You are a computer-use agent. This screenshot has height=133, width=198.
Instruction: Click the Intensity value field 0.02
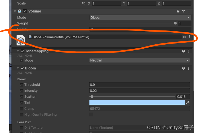139,91
